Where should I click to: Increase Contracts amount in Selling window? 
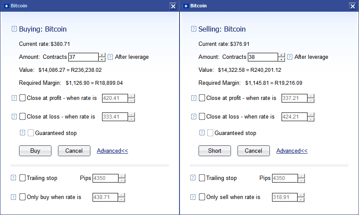pyautogui.click(x=282, y=55)
